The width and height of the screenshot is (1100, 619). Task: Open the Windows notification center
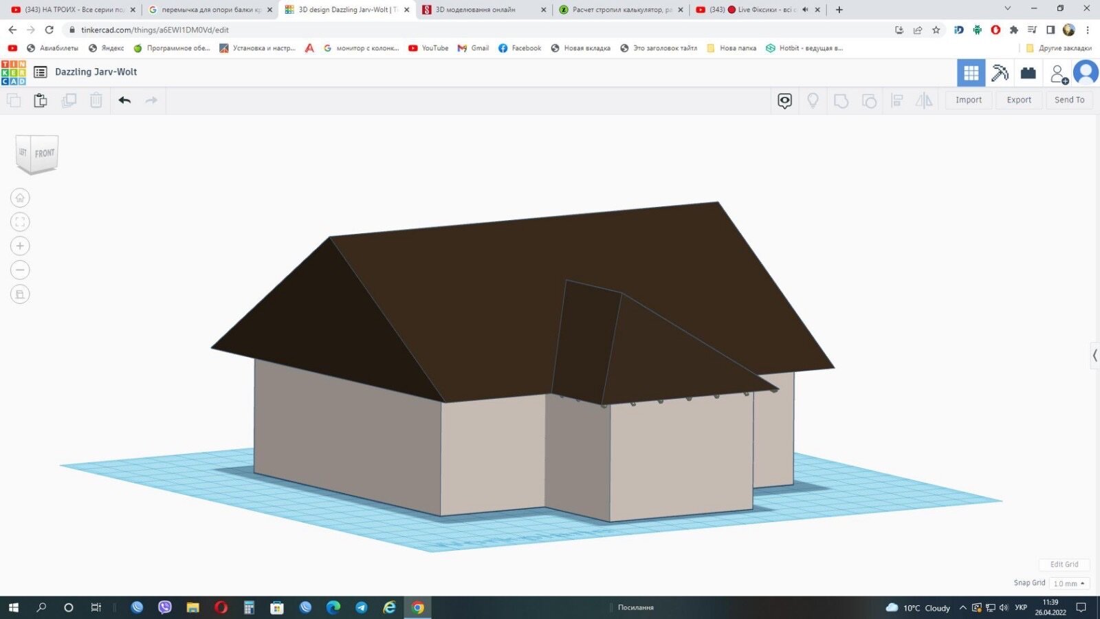pos(1081,607)
